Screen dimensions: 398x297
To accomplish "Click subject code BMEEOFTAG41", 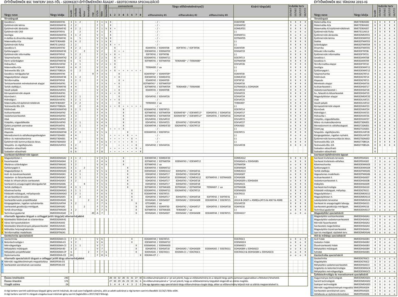I will pyautogui.click(x=58, y=233).
